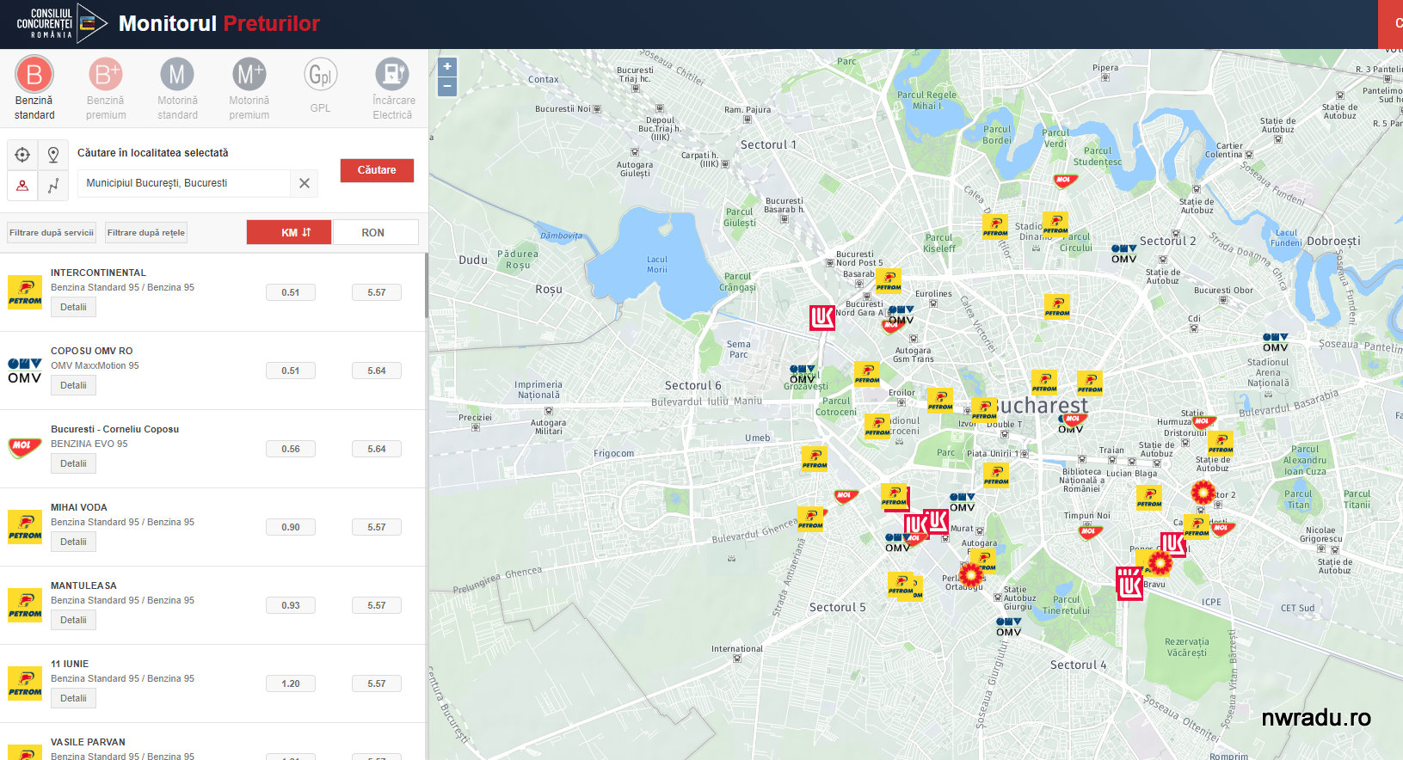Click the 0.90 distance of MIHAI VODA
1403x760 pixels.
(291, 527)
